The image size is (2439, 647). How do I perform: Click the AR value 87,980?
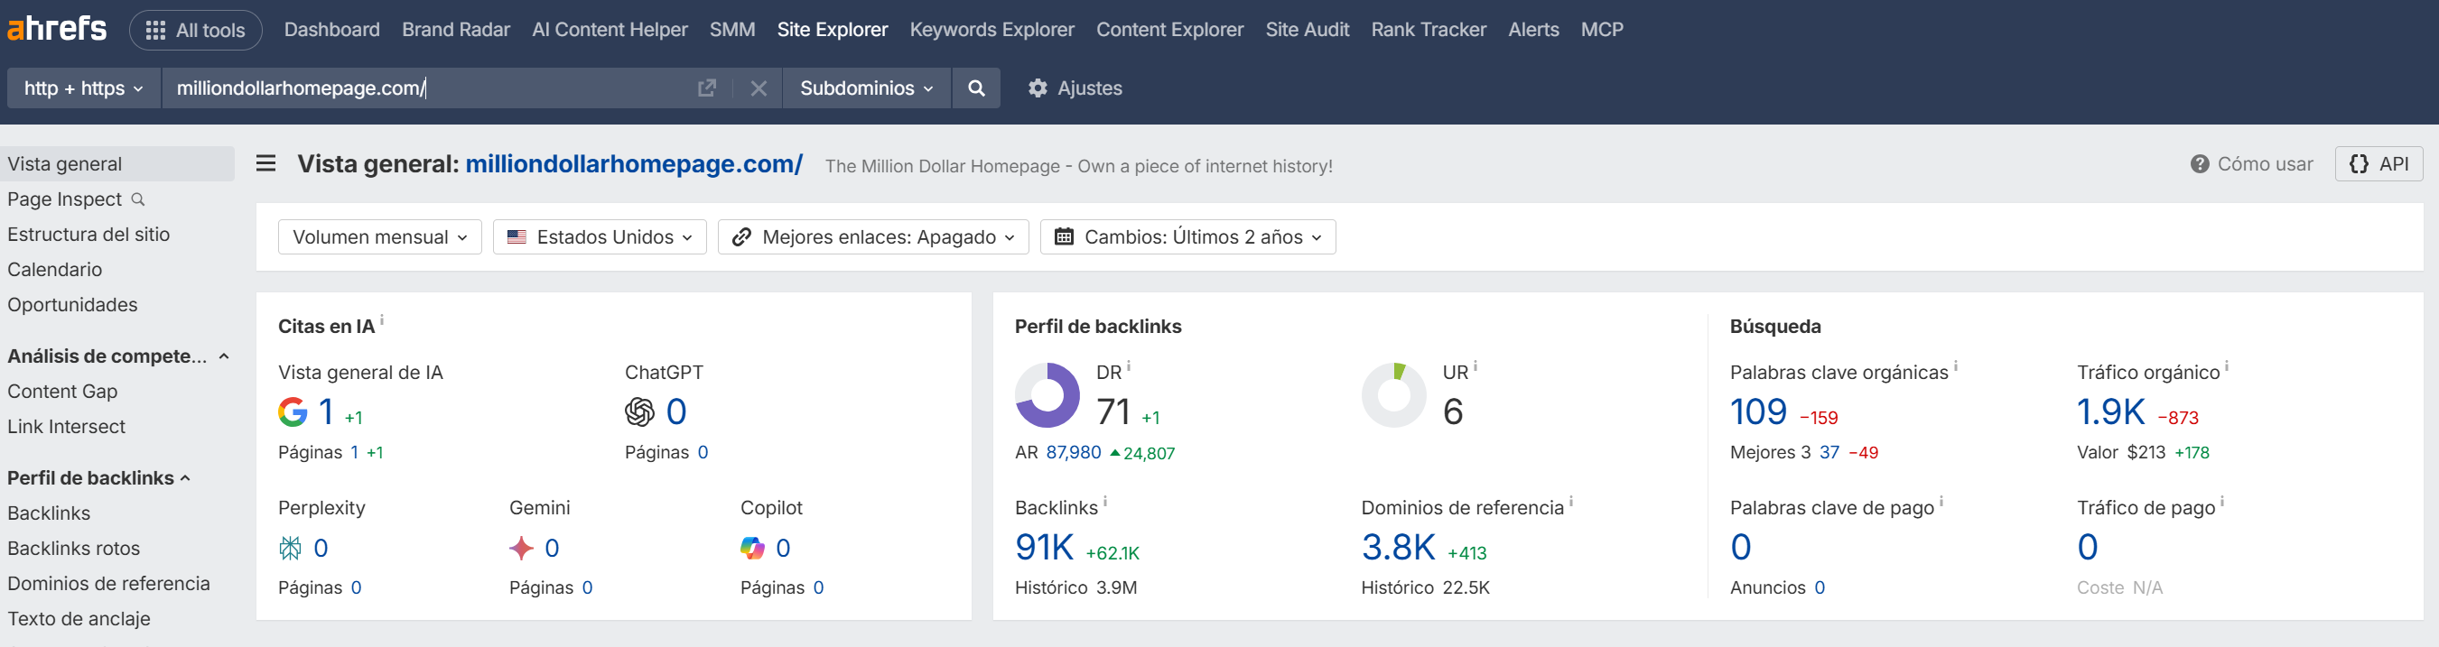pyautogui.click(x=1073, y=453)
